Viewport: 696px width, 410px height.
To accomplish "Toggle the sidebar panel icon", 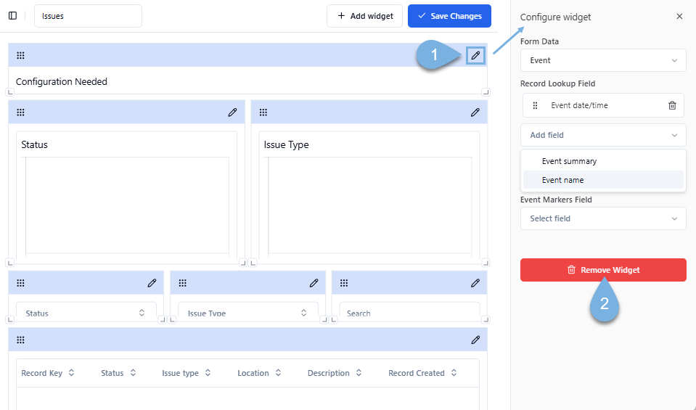I will pyautogui.click(x=12, y=16).
